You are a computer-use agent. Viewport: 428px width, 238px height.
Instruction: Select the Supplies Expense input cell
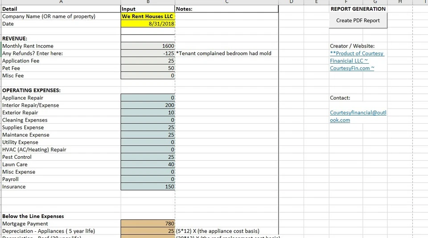pyautogui.click(x=148, y=127)
